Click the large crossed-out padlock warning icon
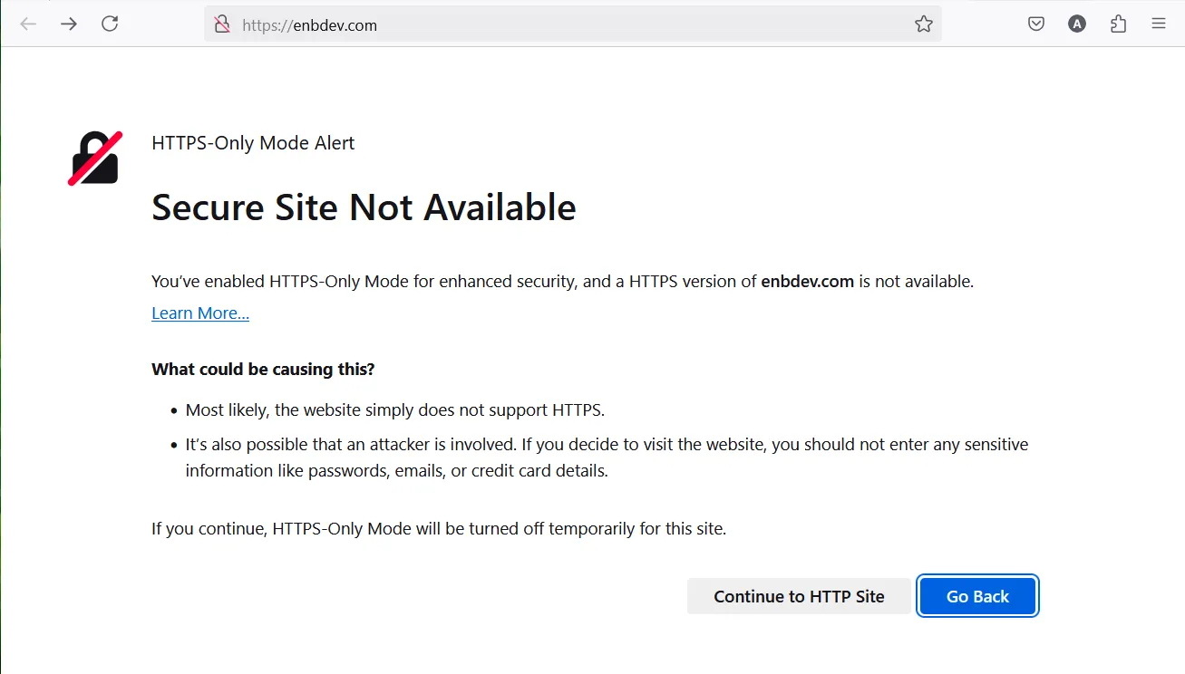 click(x=95, y=159)
